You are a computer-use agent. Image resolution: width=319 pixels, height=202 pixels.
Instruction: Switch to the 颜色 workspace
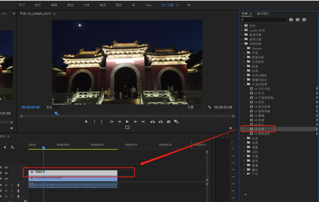(70, 5)
